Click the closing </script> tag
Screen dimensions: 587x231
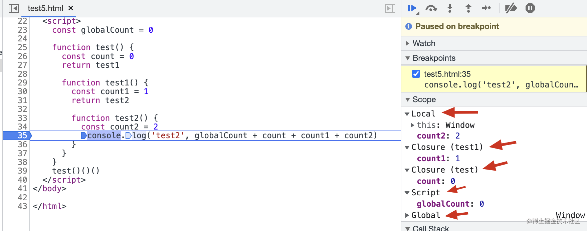64,180
